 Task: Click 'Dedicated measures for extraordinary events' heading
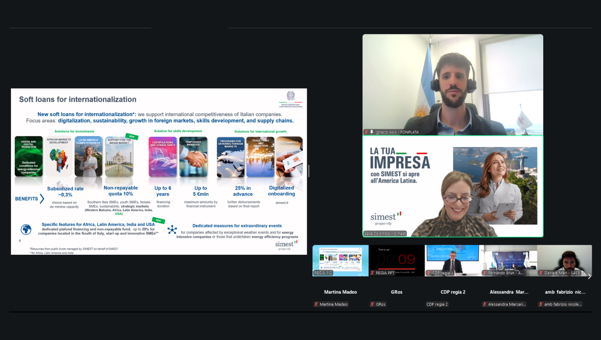(x=237, y=226)
